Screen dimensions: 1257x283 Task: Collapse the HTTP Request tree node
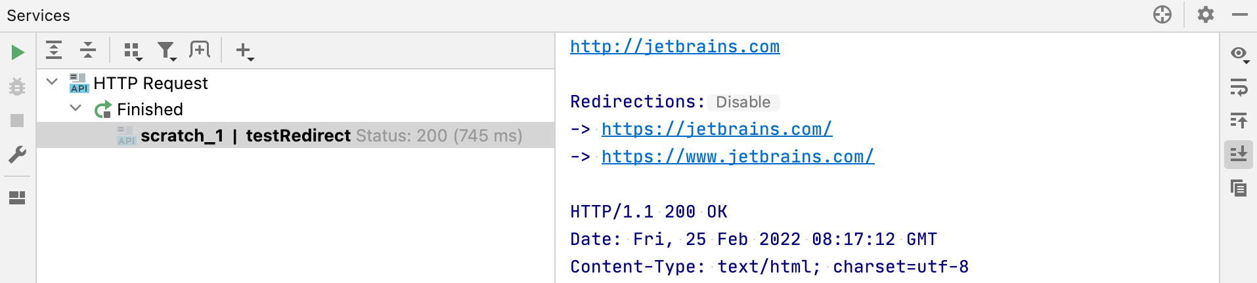pos(53,83)
